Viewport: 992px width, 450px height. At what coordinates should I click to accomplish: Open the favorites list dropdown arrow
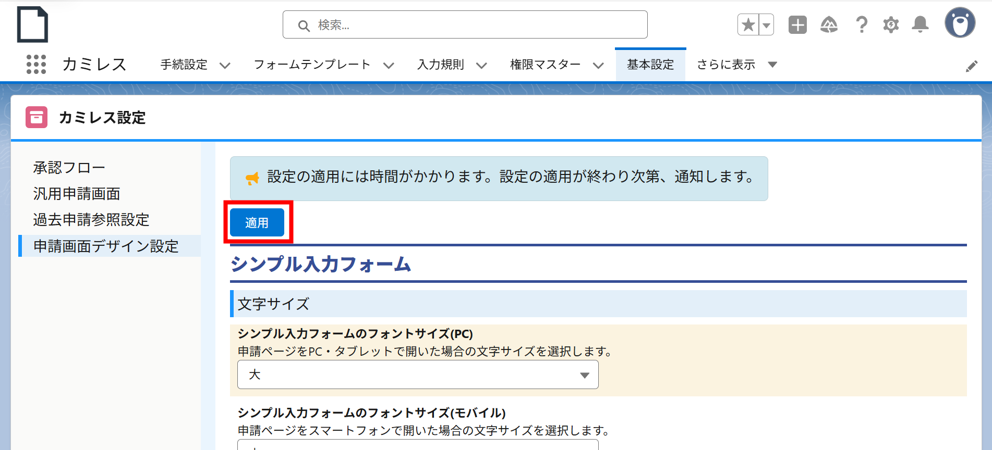766,24
